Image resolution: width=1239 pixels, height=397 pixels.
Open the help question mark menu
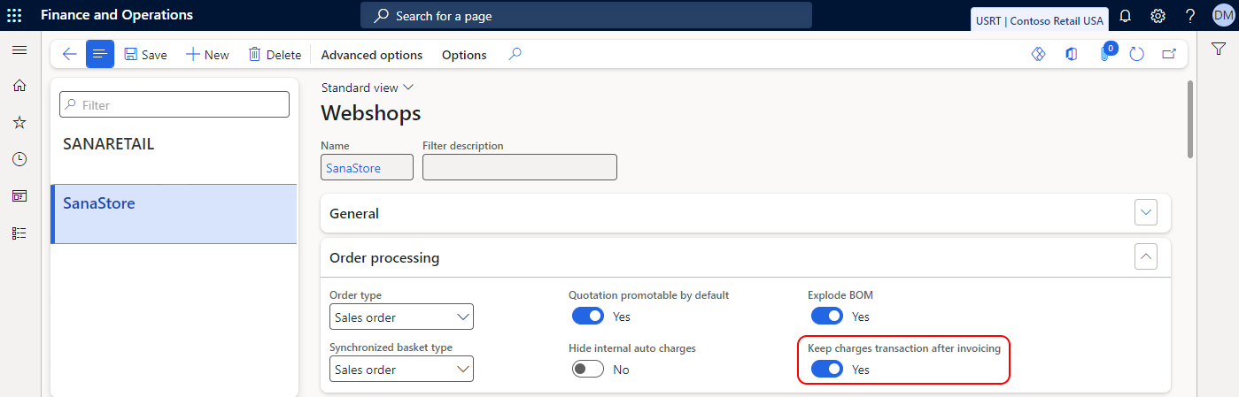coord(1190,15)
